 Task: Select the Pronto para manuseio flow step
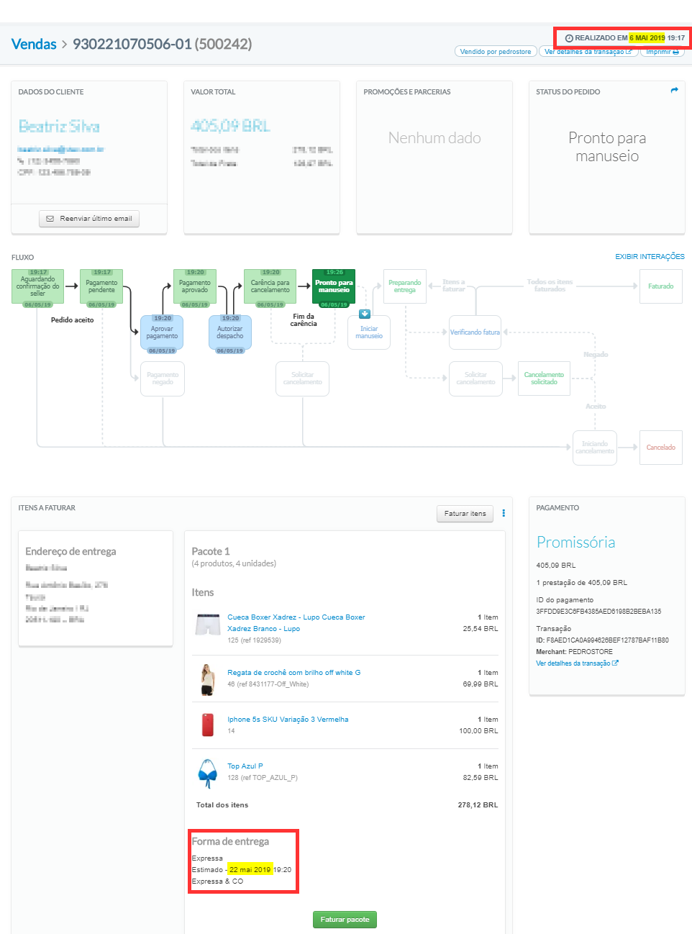pos(334,286)
